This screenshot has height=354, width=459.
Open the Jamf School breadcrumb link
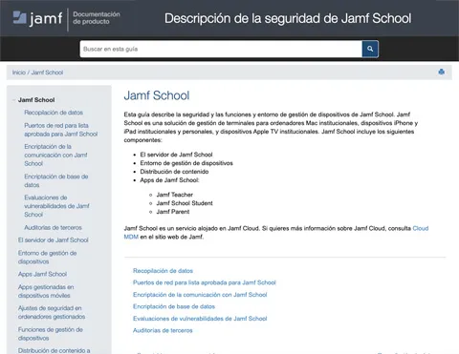(x=47, y=73)
